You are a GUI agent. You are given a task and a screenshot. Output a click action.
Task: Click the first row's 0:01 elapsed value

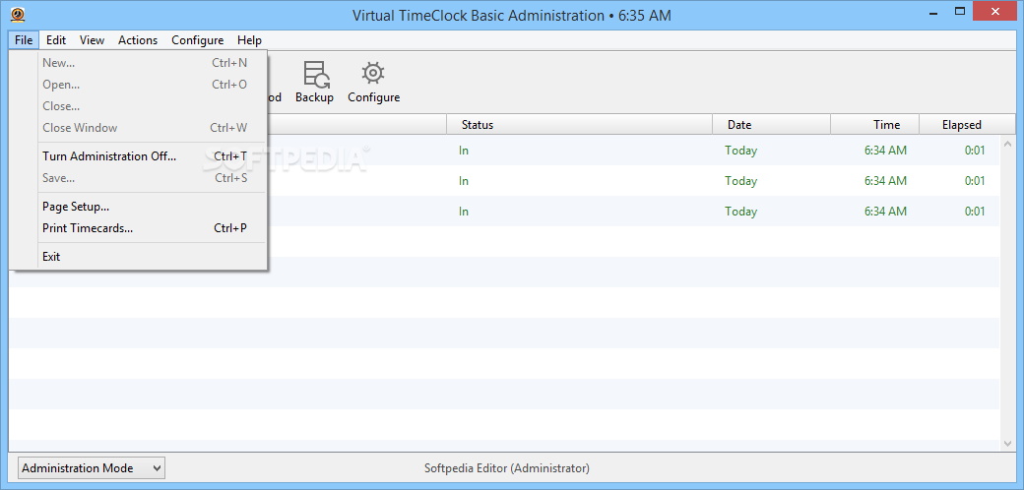pos(975,151)
